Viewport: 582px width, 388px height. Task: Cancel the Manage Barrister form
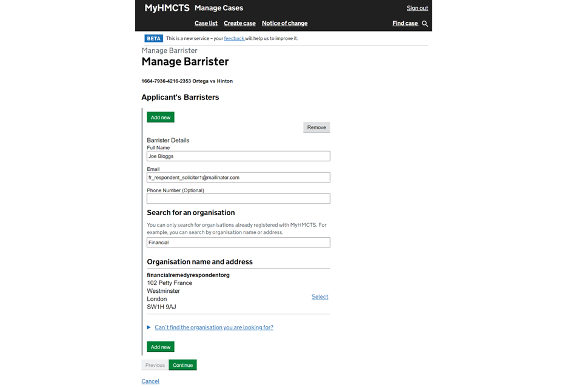(x=150, y=381)
